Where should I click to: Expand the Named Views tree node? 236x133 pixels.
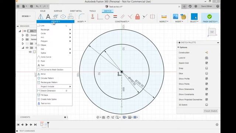click(23, 40)
